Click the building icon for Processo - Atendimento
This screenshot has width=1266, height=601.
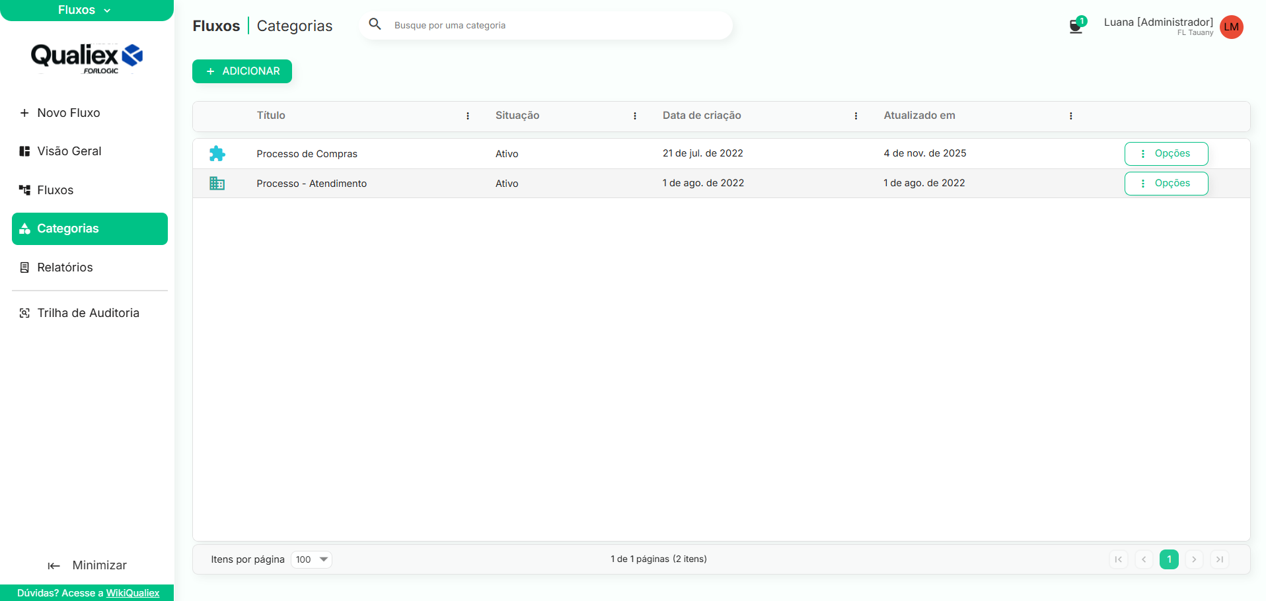tap(217, 184)
